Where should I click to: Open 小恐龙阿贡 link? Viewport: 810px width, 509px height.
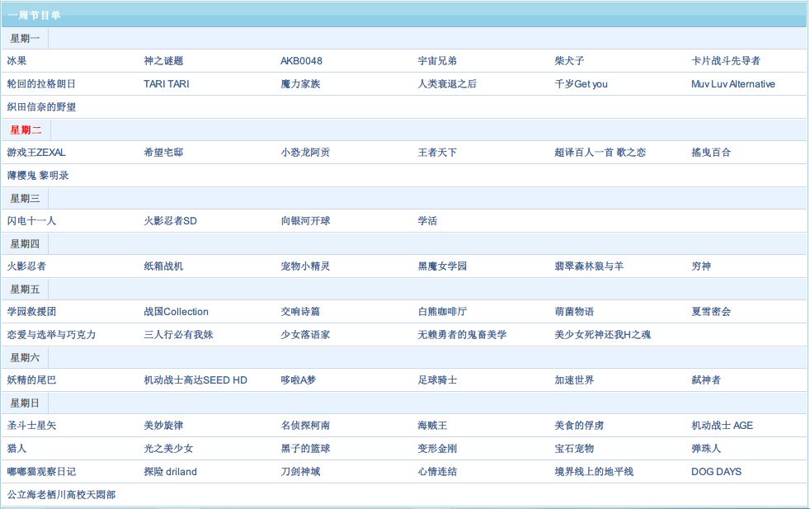point(305,153)
